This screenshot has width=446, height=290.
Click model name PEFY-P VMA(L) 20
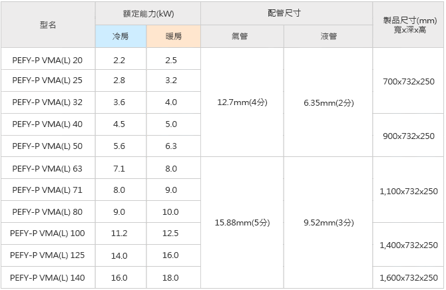pos(48,59)
